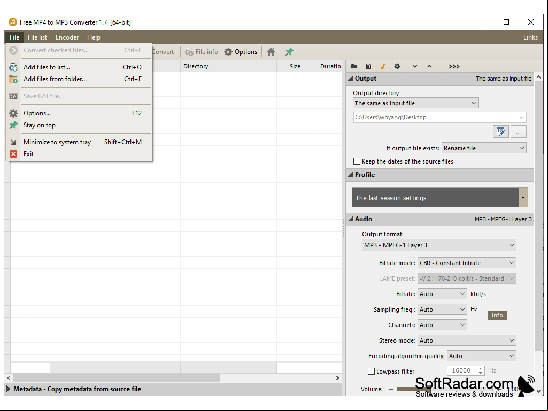Choose Minimize to system tray menu entry

79,142
